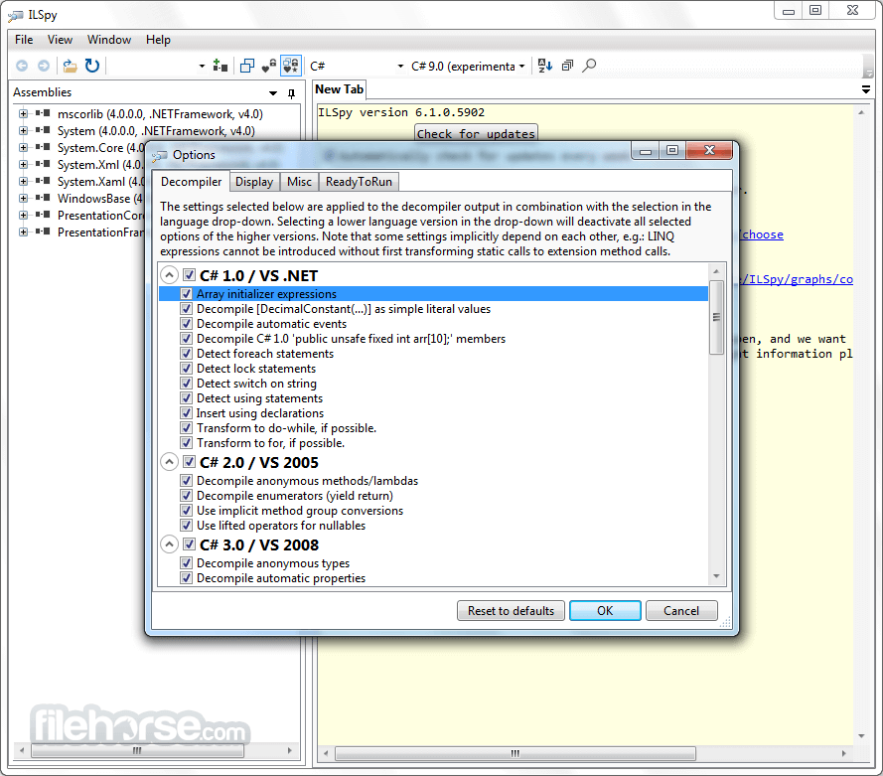Collapse the C# 1.0 / VS .NET group
The image size is (883, 776).
tap(170, 275)
